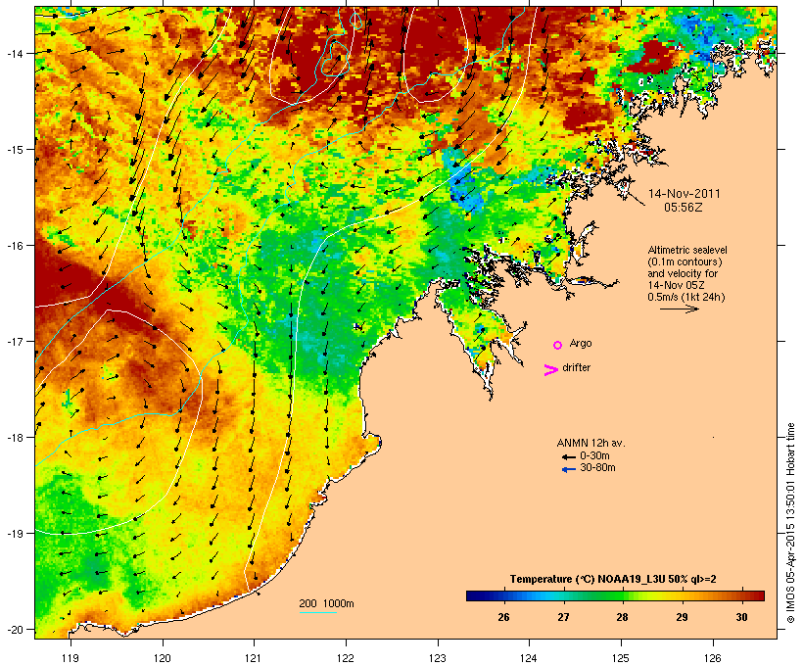Click the longitude axis label 120
The height and width of the screenshot is (666, 803).
point(163,658)
